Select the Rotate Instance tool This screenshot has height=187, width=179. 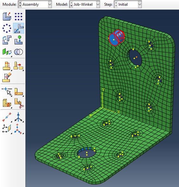coord(7,40)
